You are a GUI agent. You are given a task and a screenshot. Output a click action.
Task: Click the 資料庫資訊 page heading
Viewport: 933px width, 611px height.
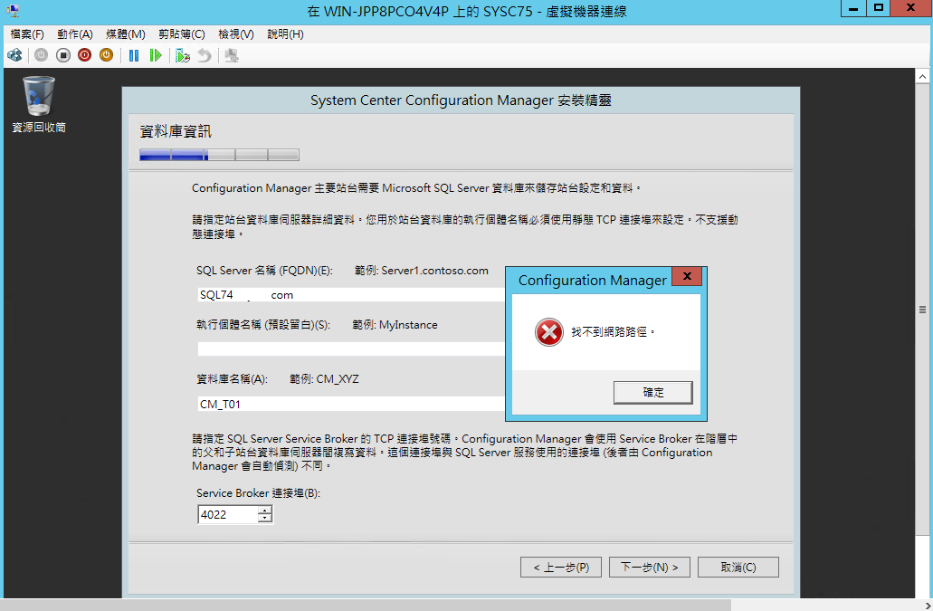(x=176, y=131)
